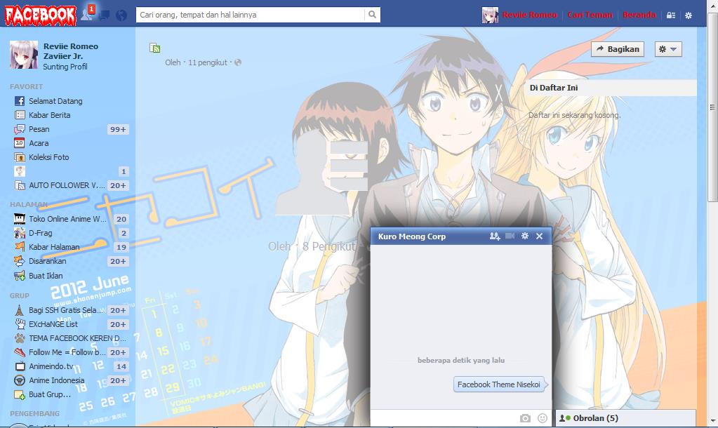
Task: Click Kuro Meong Corp chat title
Action: click(412, 236)
